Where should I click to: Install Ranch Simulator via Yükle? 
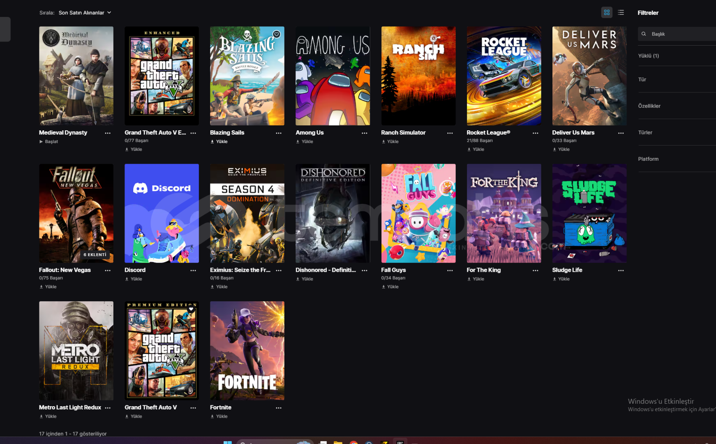click(390, 142)
